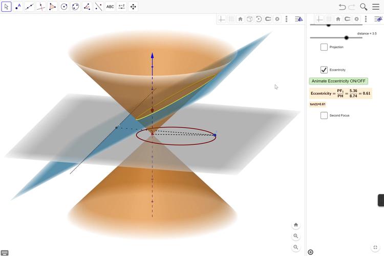Select the a=2 slider tool

121,7
